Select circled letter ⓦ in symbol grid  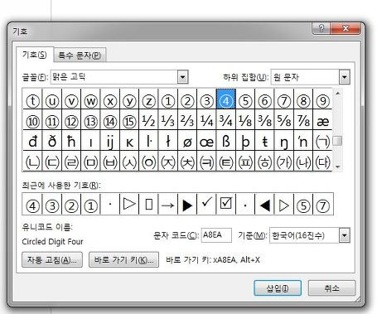[91, 99]
